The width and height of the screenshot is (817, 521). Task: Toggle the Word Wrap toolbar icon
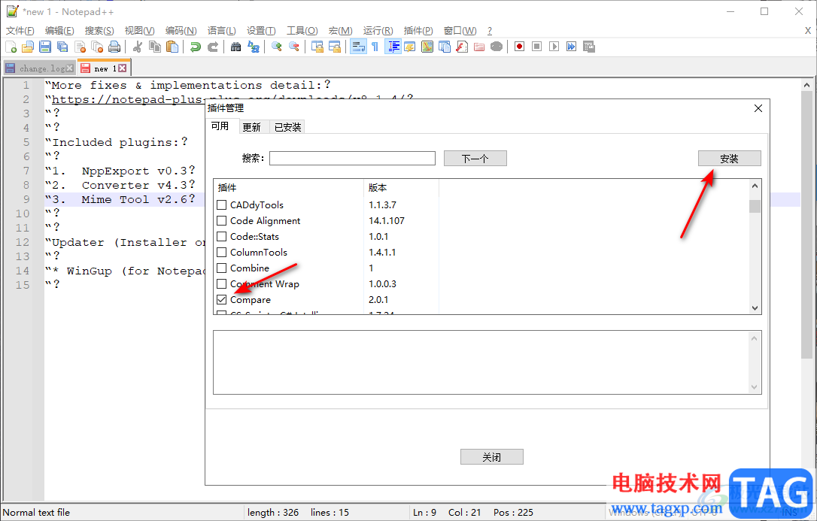click(x=358, y=47)
